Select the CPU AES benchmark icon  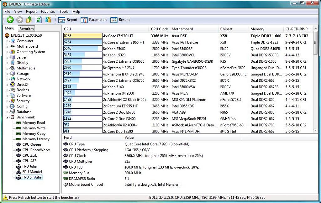(x=18, y=161)
